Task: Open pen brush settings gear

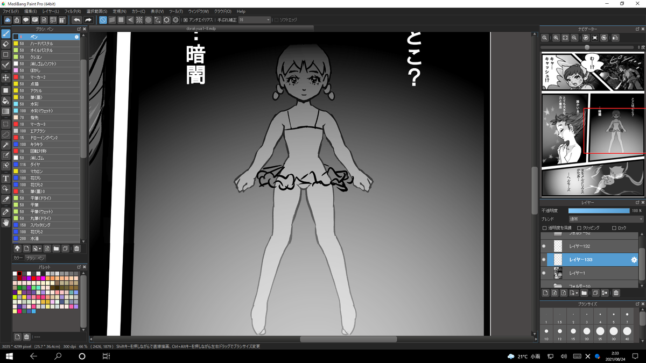Action: 76,37
